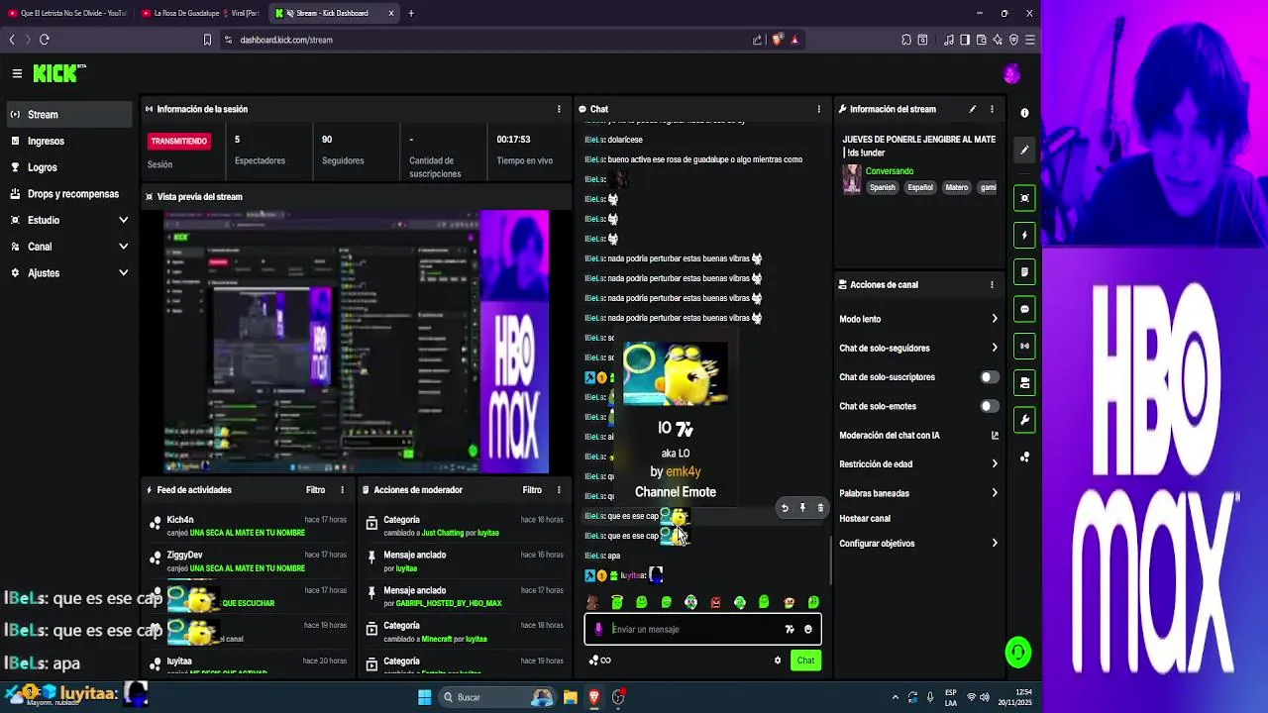1268x713 pixels.
Task: Click the info icon in right sidebar
Action: pos(1024,113)
